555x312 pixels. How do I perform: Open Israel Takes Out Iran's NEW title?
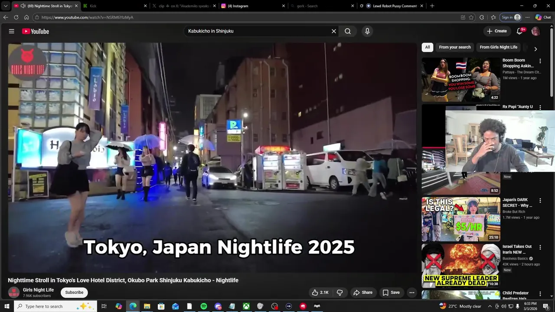pos(517,249)
